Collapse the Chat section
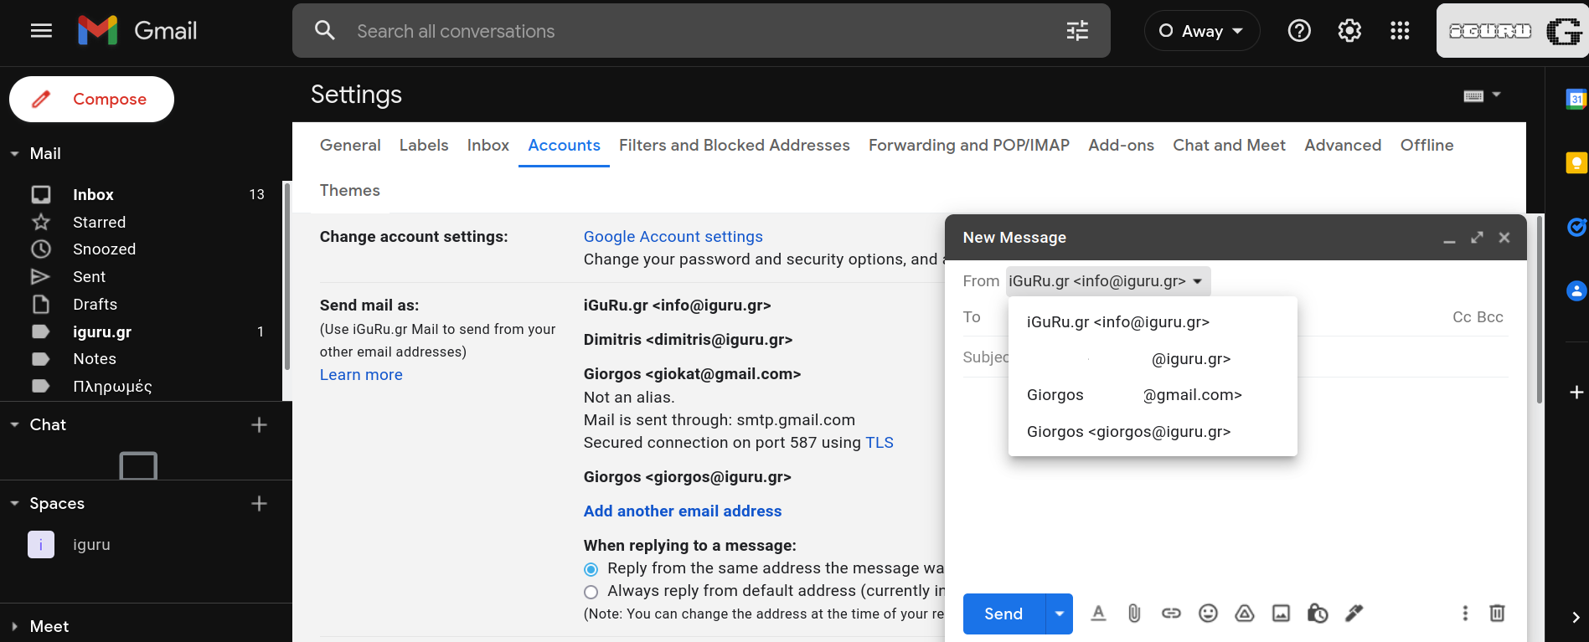The width and height of the screenshot is (1589, 642). [14, 425]
